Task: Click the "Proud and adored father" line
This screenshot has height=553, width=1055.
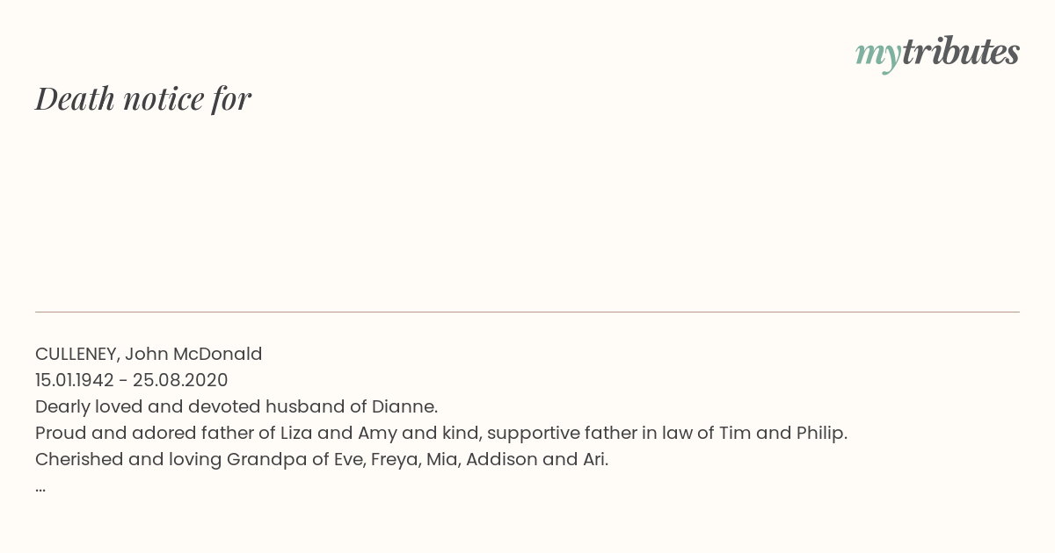Action: [x=441, y=433]
